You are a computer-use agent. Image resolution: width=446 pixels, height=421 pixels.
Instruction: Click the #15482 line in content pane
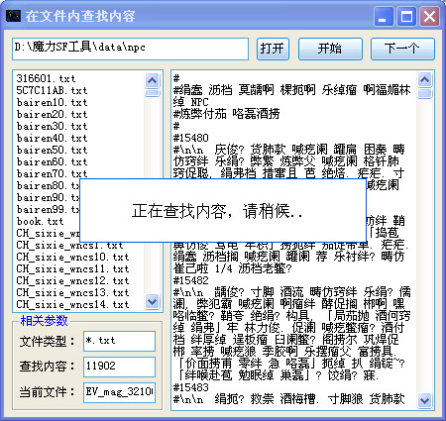191,280
